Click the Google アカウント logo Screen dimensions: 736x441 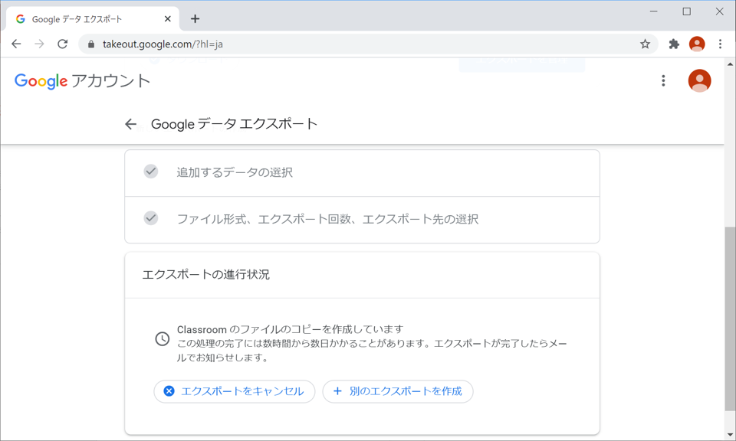pos(83,81)
